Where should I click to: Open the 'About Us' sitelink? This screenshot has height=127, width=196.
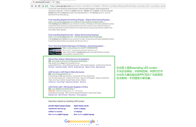(x=83, y=82)
